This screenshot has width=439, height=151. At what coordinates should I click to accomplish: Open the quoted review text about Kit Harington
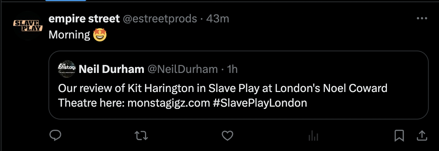[222, 89]
